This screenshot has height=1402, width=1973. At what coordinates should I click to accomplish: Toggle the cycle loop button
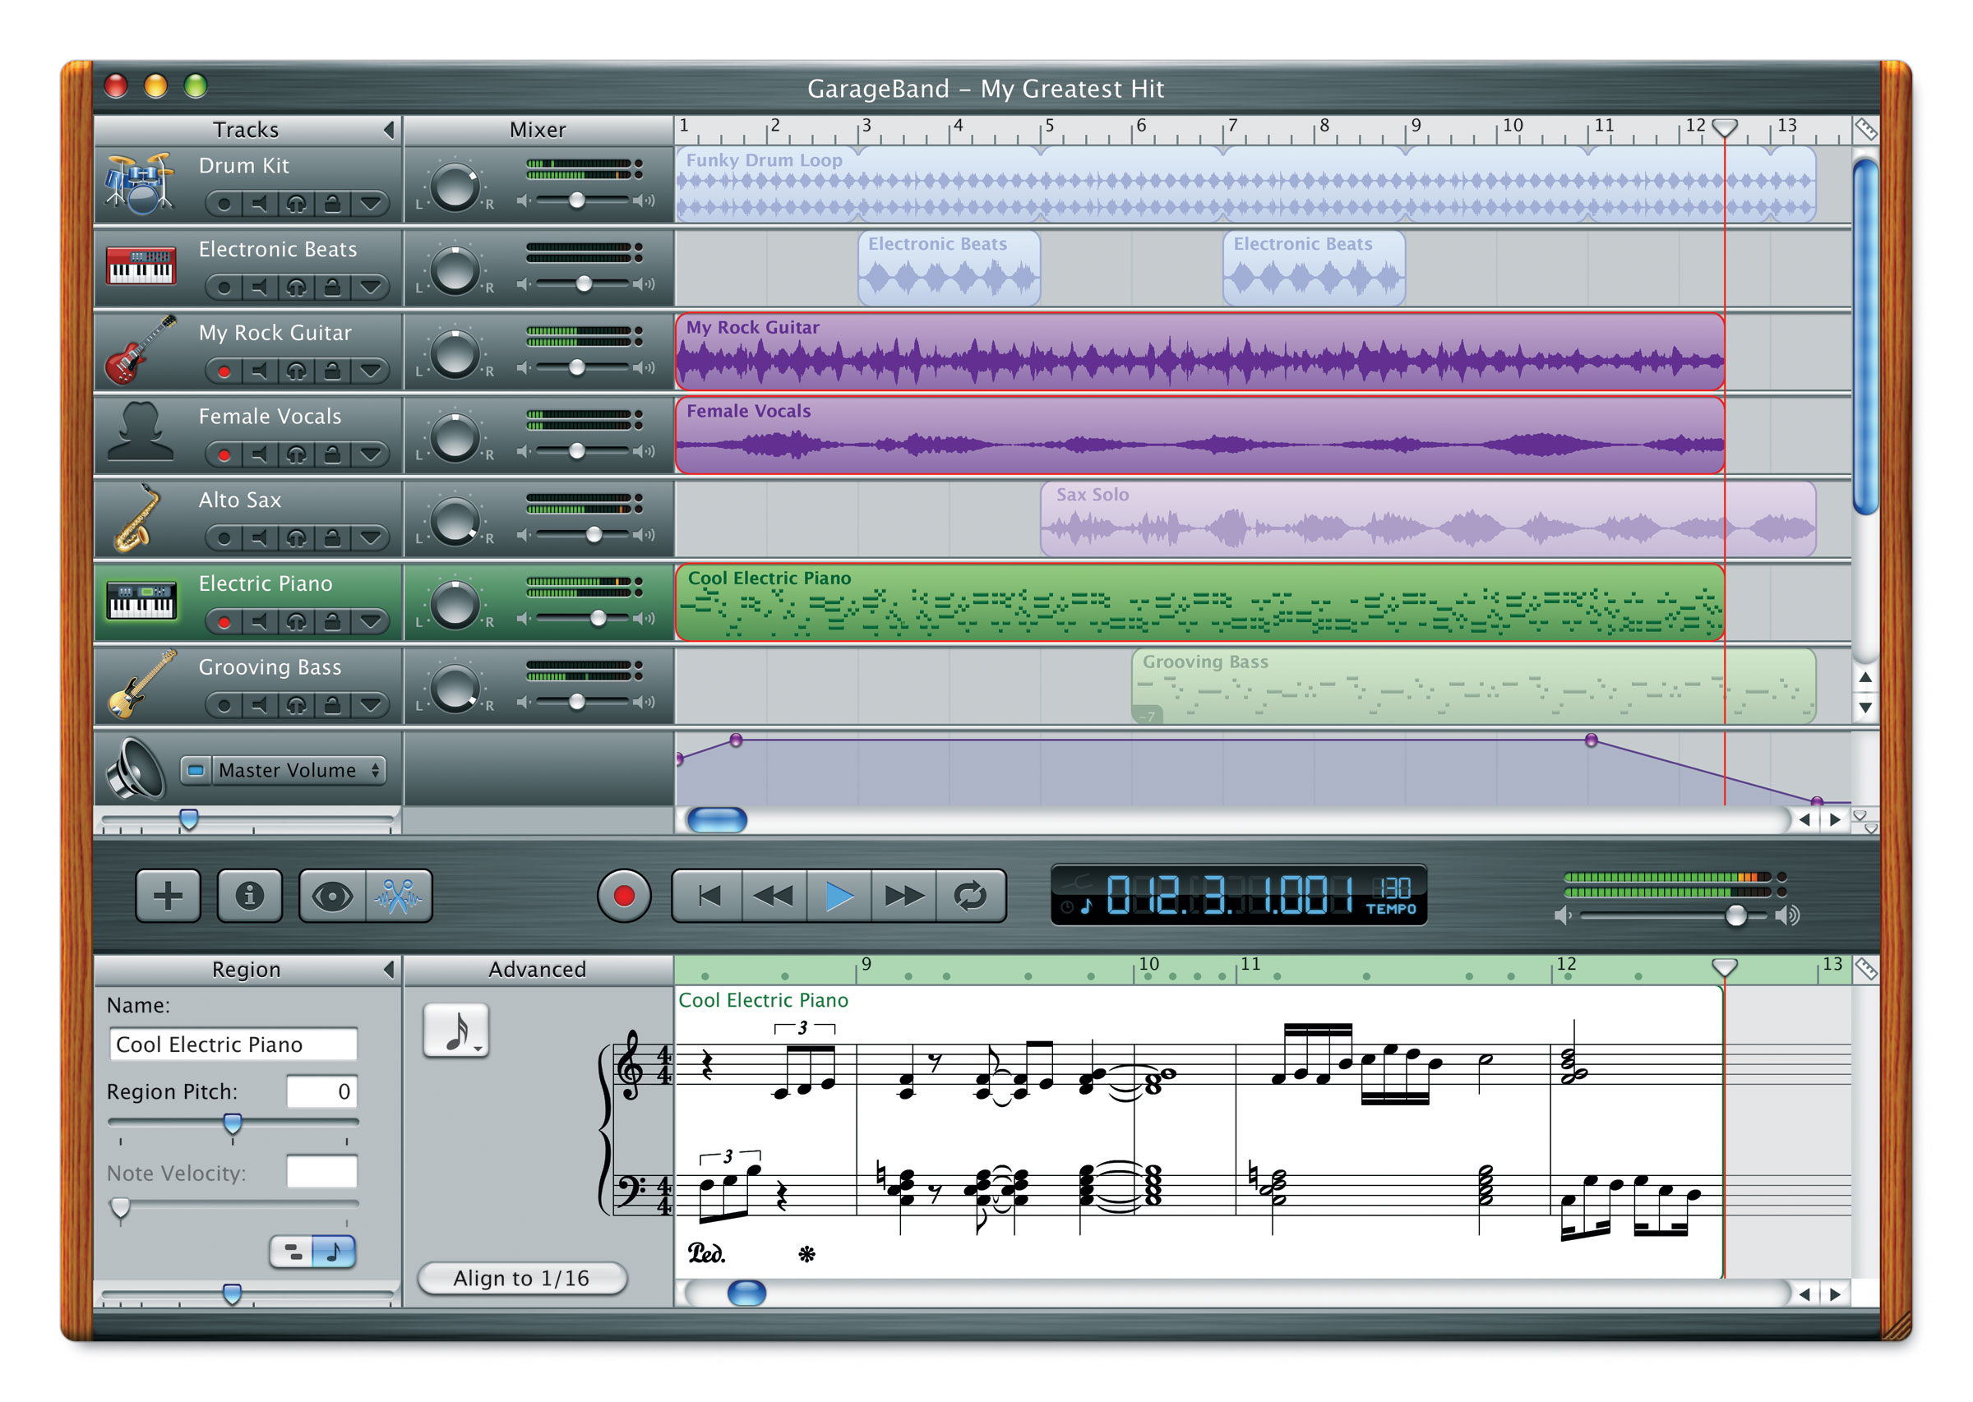pos(971,896)
